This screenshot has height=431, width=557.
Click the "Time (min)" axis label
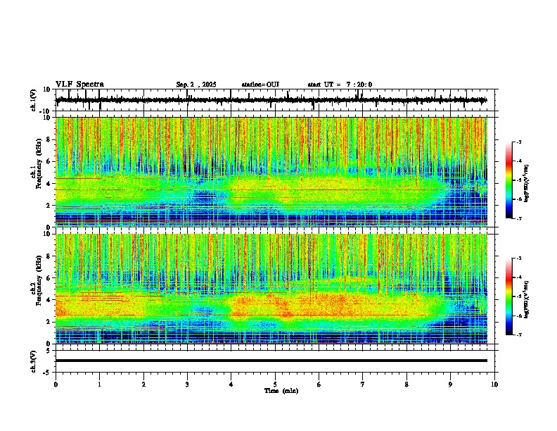281,391
